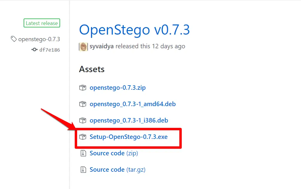Click the package icon beside Setup-OpenStego-0.7.3.exe
301x189 pixels.
point(83,137)
